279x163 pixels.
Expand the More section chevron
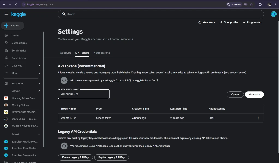tap(40, 73)
